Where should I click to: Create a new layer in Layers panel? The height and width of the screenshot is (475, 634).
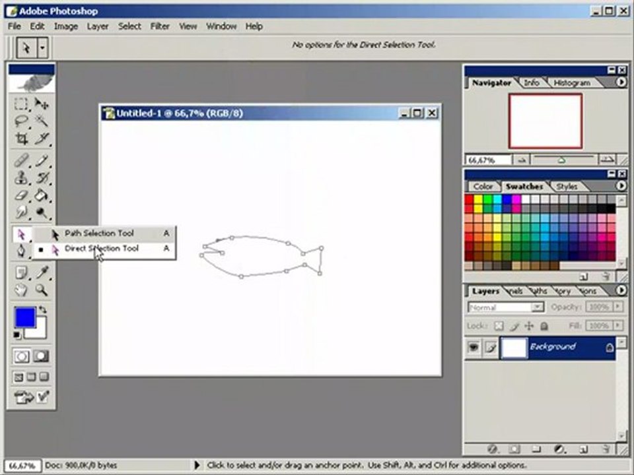pos(583,449)
